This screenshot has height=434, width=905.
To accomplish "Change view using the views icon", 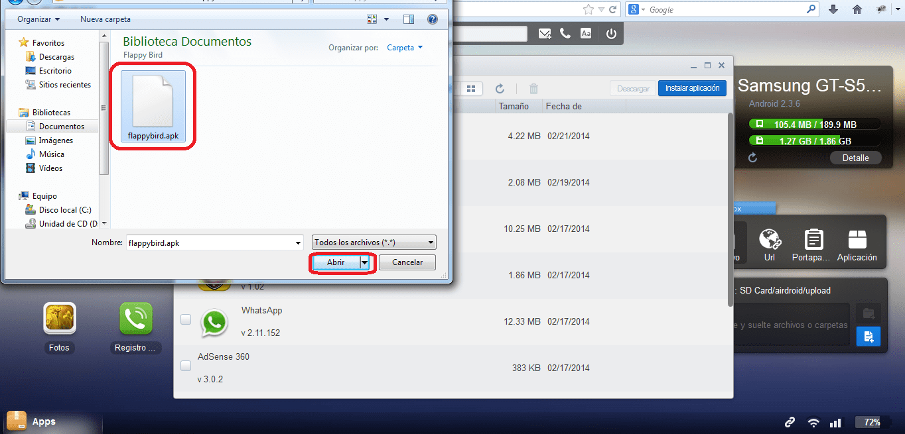I will 372,19.
